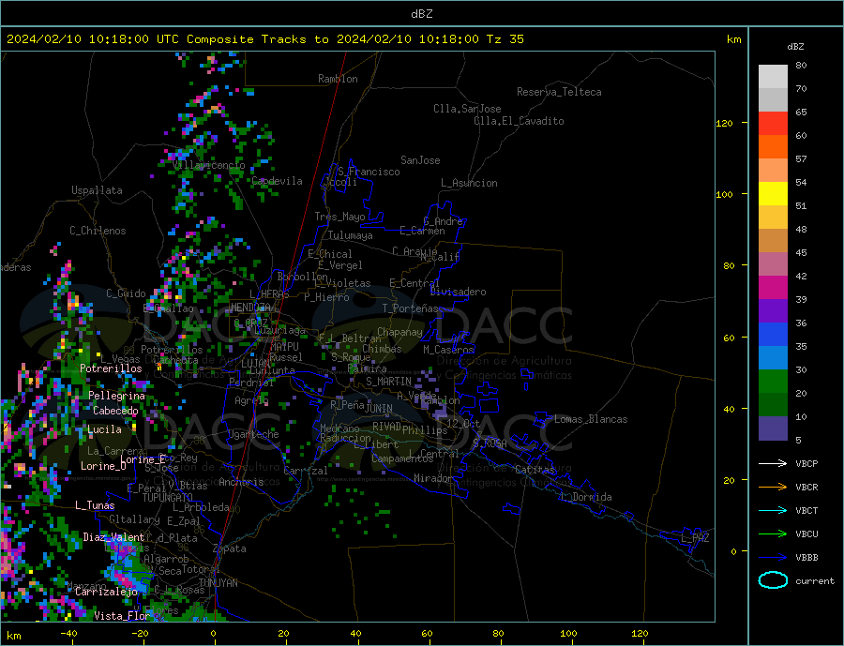The height and width of the screenshot is (646, 844).
Task: Click the Composite Tracks timestamp header
Action: coord(265,39)
